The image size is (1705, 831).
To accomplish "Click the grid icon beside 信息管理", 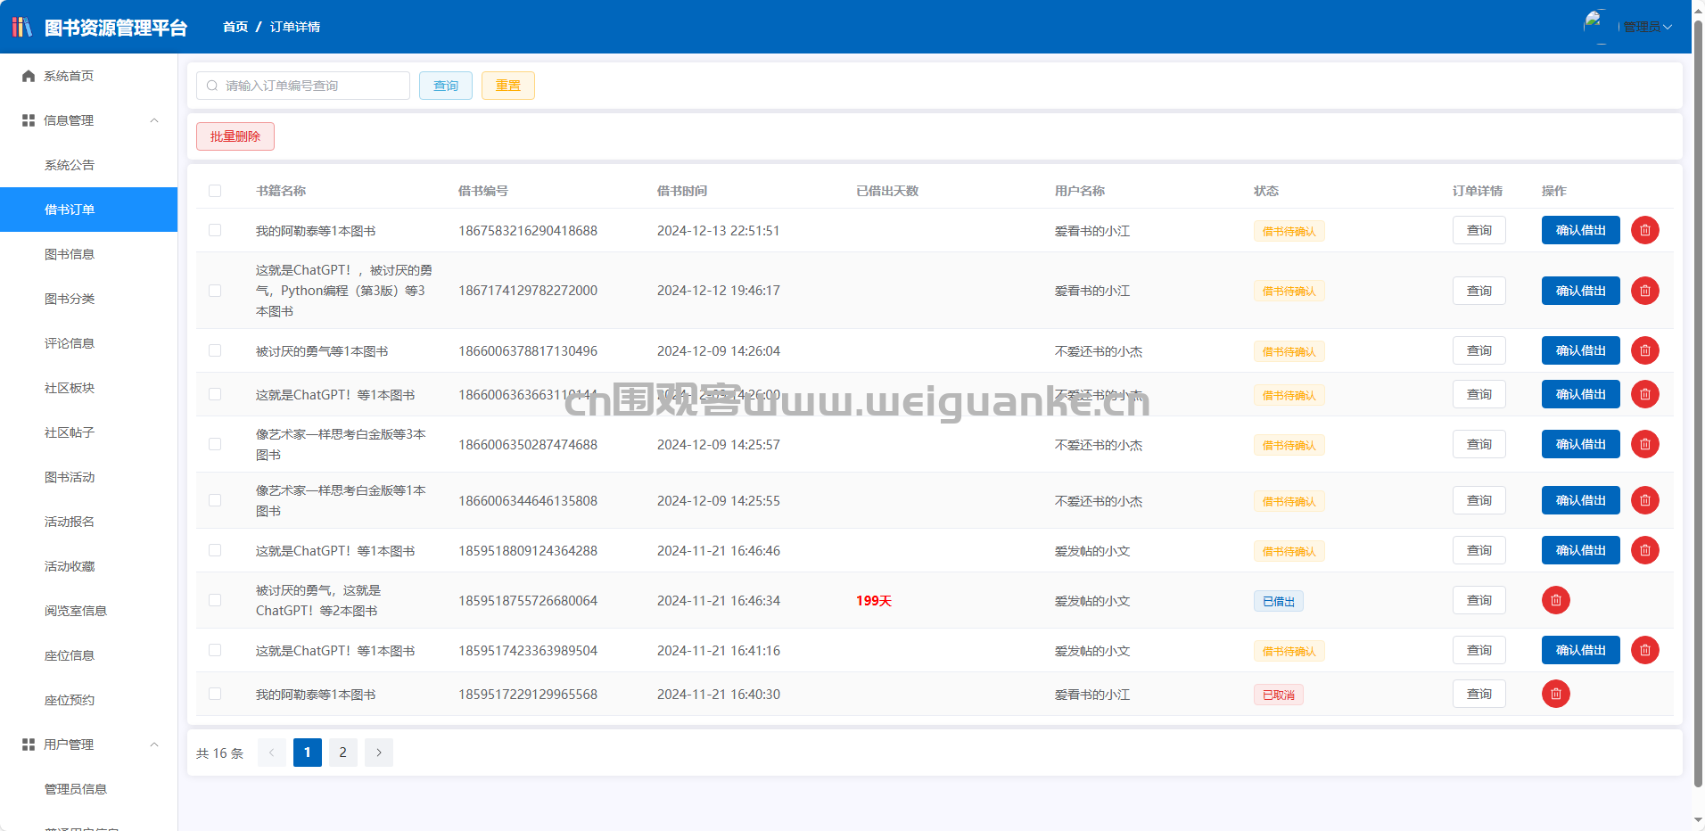I will [x=29, y=120].
